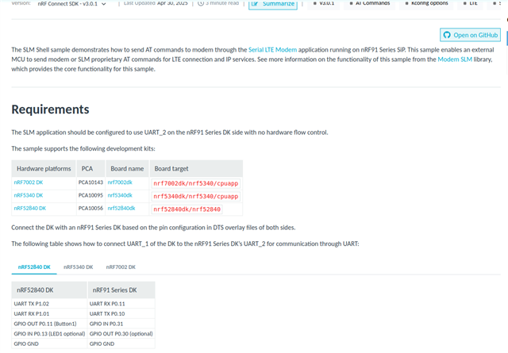Click the Board target column header
508x353 pixels.
pos(196,169)
